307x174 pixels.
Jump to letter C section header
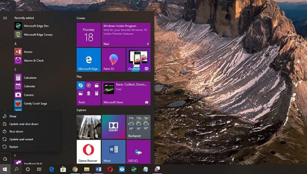pyautogui.click(x=15, y=70)
